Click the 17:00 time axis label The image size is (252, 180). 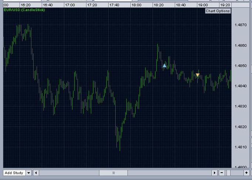69,6
